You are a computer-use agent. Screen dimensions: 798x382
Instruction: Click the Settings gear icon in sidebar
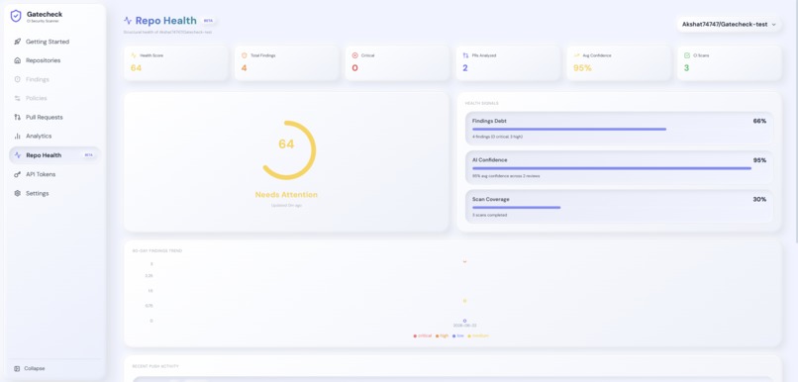click(x=17, y=193)
